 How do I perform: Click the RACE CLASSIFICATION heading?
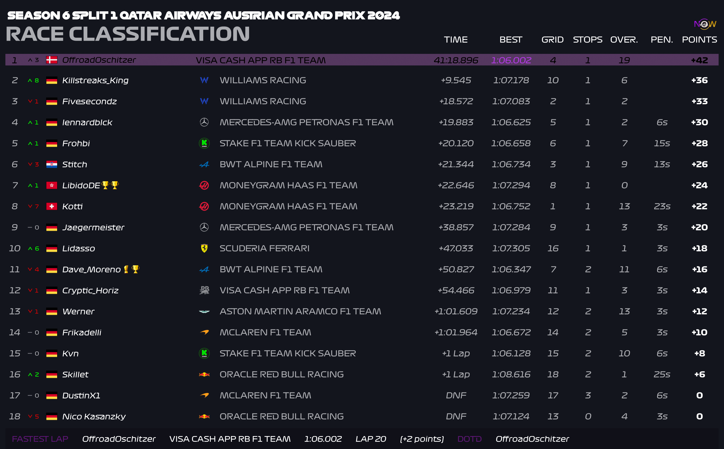[x=128, y=34]
